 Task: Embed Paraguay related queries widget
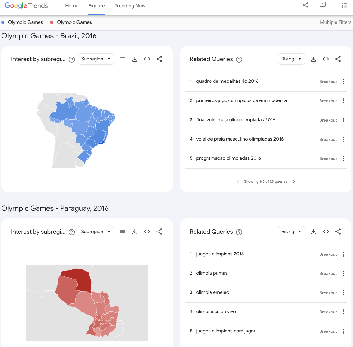pyautogui.click(x=326, y=232)
